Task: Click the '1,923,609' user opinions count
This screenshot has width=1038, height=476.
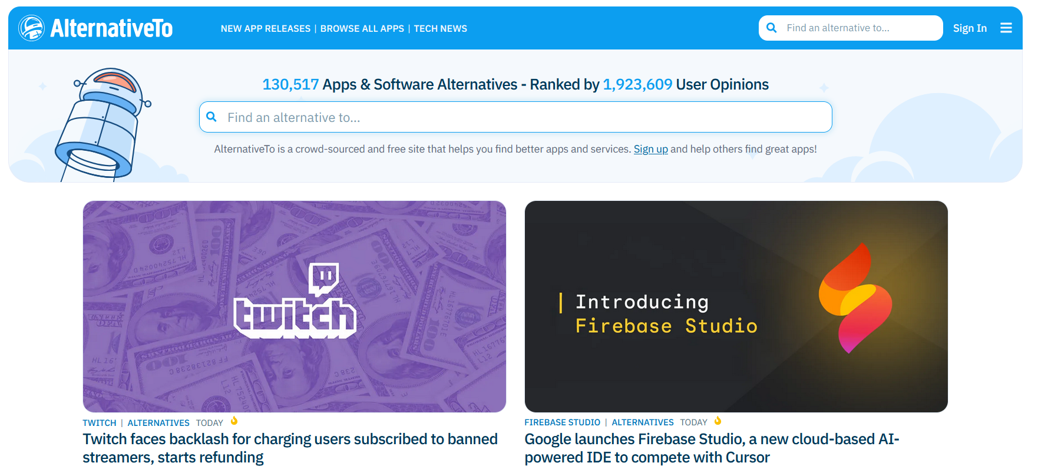Action: click(637, 84)
